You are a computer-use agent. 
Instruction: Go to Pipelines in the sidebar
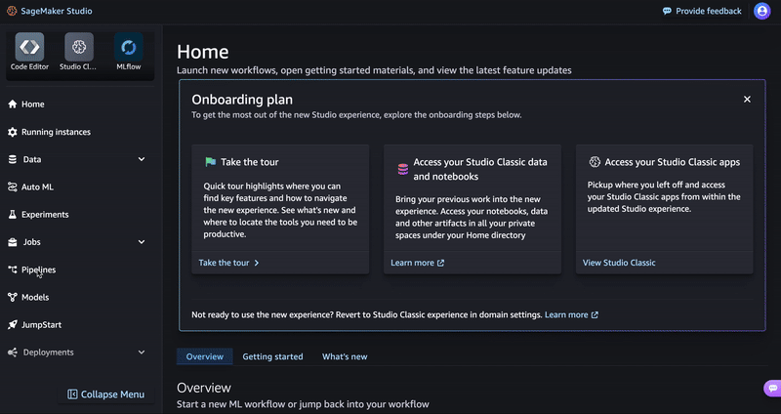click(39, 269)
